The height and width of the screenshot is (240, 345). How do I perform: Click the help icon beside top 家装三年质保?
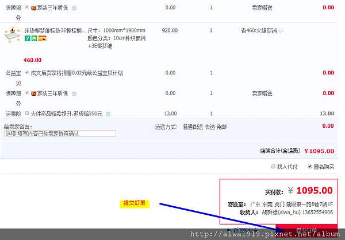[x=74, y=8]
